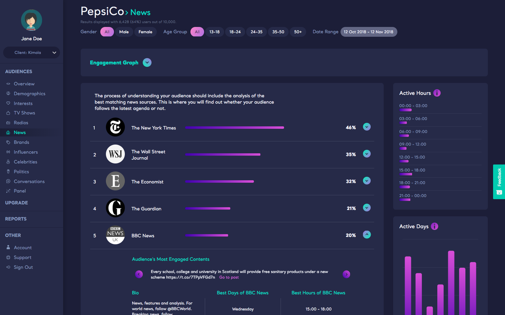Collapse the BBC News details
Screen dimensions: 505x315
tap(367, 234)
